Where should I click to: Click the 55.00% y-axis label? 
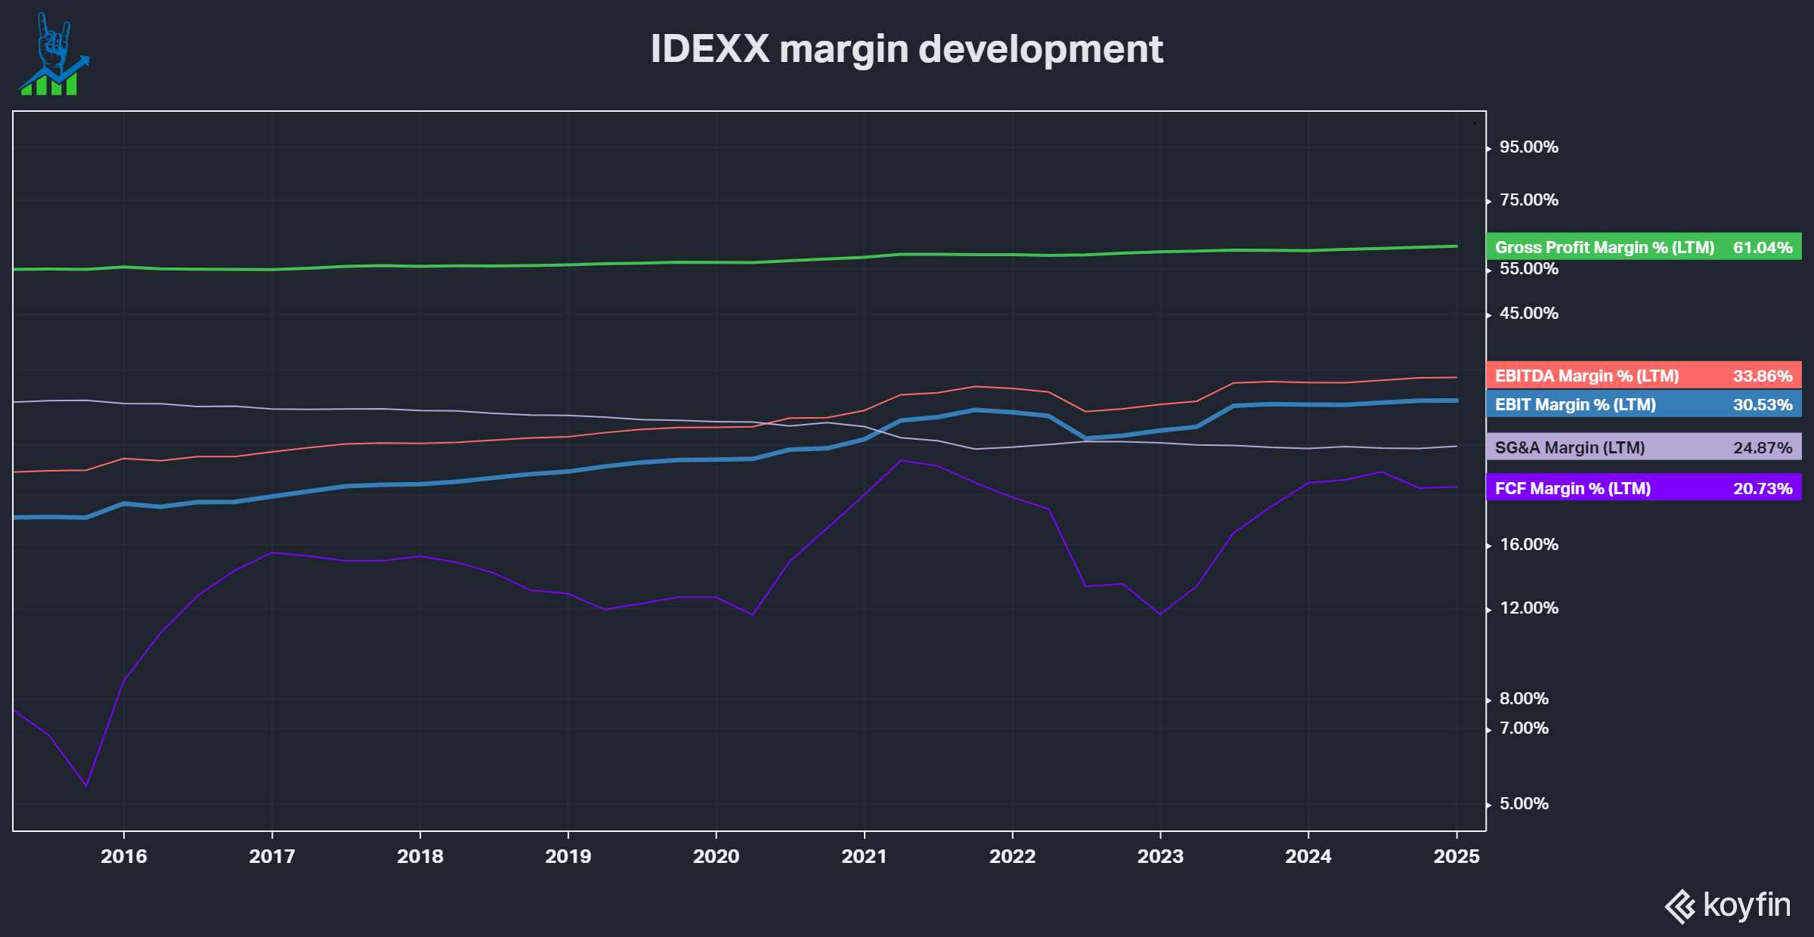click(1528, 269)
